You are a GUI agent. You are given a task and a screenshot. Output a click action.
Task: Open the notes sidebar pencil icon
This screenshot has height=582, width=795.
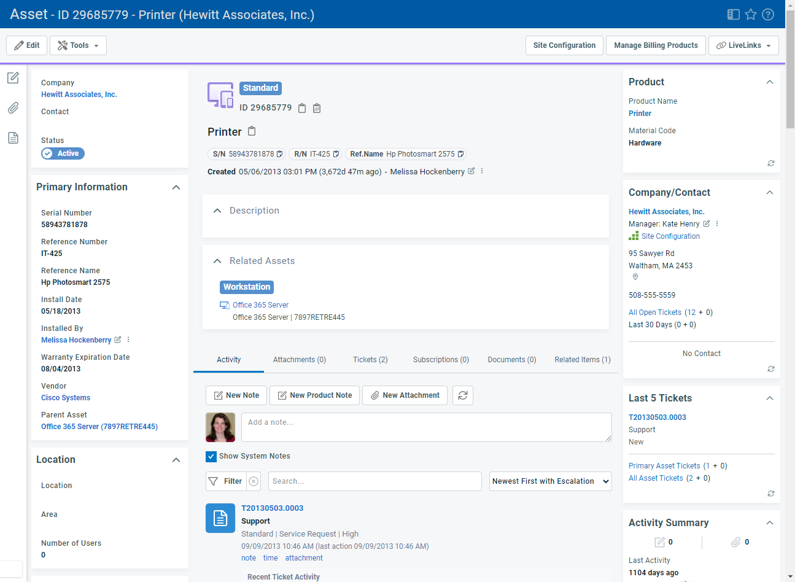click(x=13, y=77)
